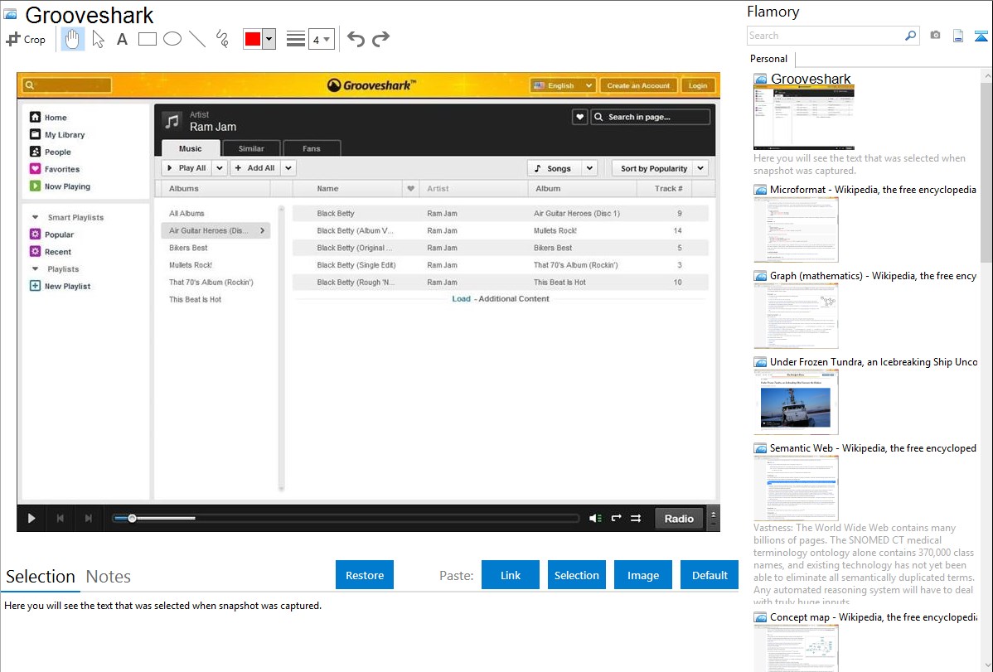Select the rectangle shape tool
The image size is (993, 672).
148,39
